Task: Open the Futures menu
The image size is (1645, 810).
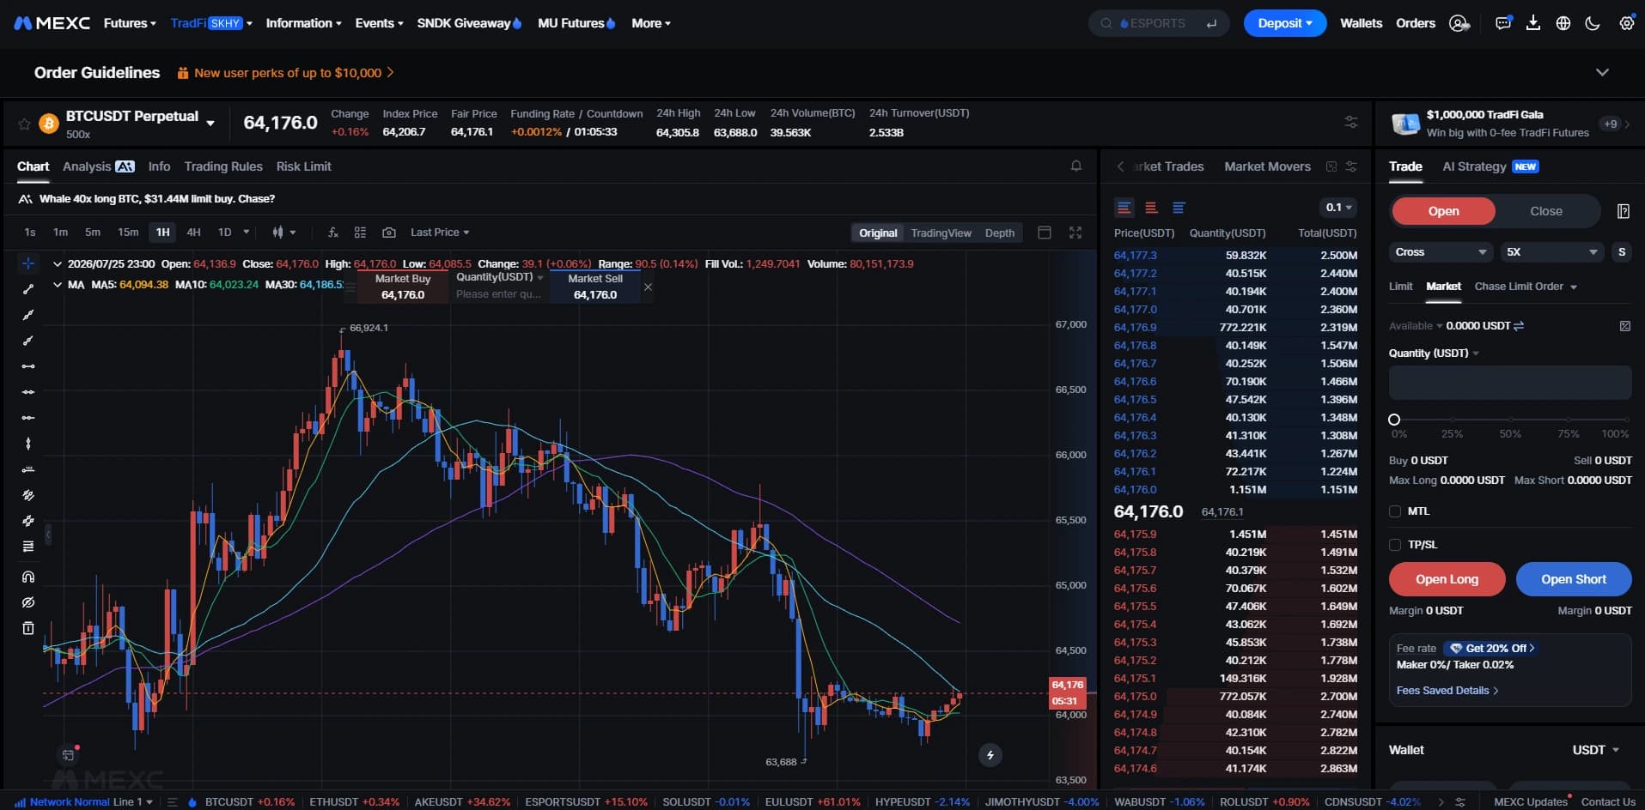Action: click(x=130, y=23)
